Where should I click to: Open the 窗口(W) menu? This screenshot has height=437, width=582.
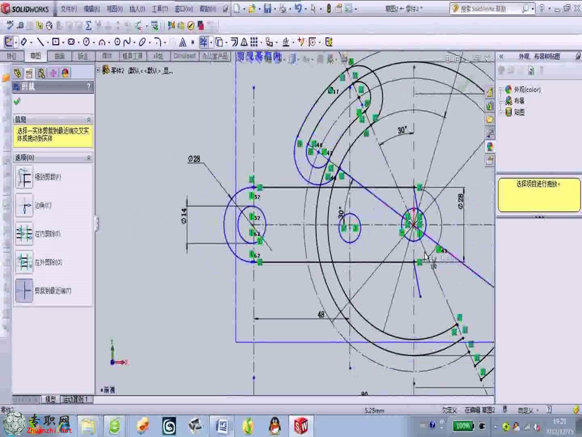click(183, 9)
